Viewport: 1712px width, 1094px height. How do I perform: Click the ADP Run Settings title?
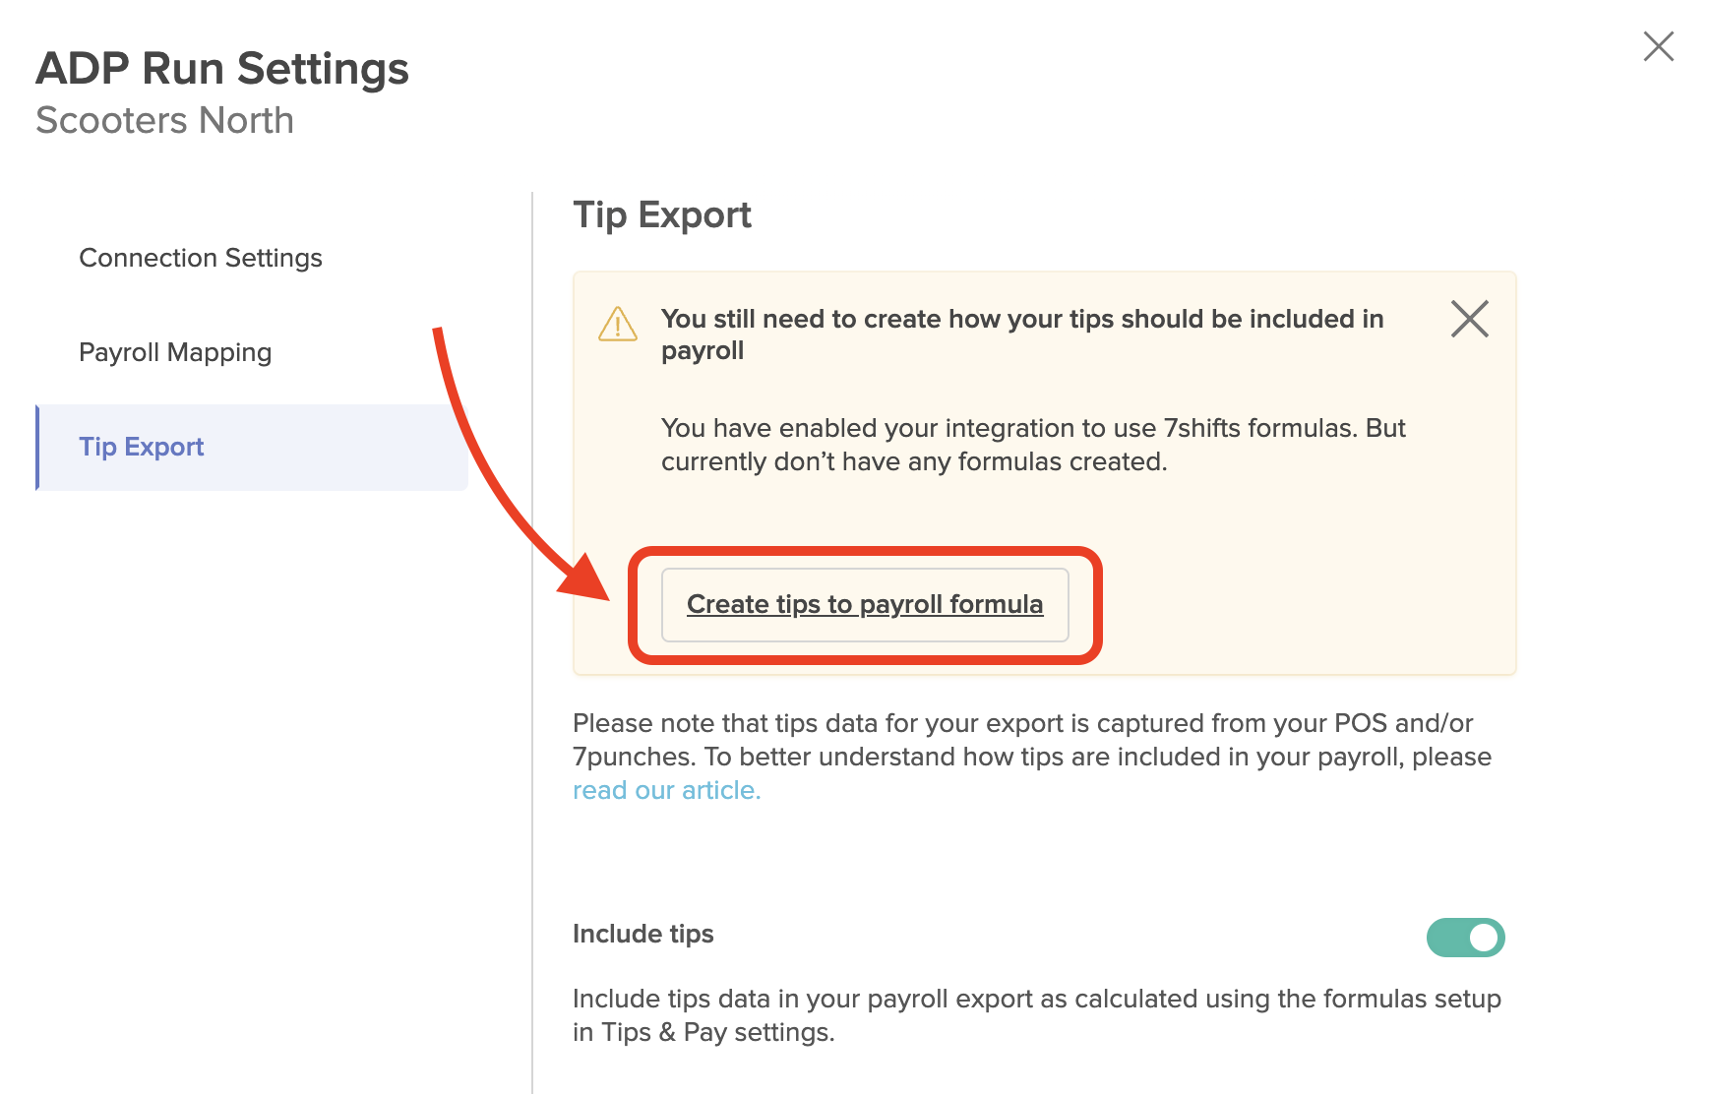click(222, 69)
